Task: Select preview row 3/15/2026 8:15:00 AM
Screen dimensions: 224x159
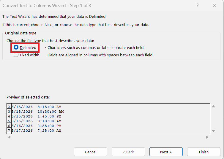Action: [x=36, y=107]
